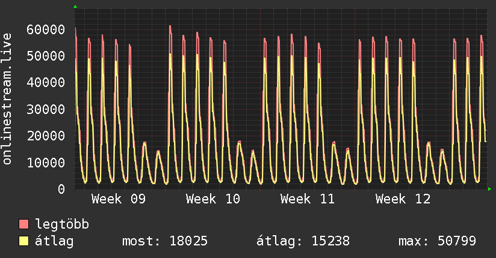496x258 pixels.
Task: Click the Week 12 axis label
Action: point(403,199)
